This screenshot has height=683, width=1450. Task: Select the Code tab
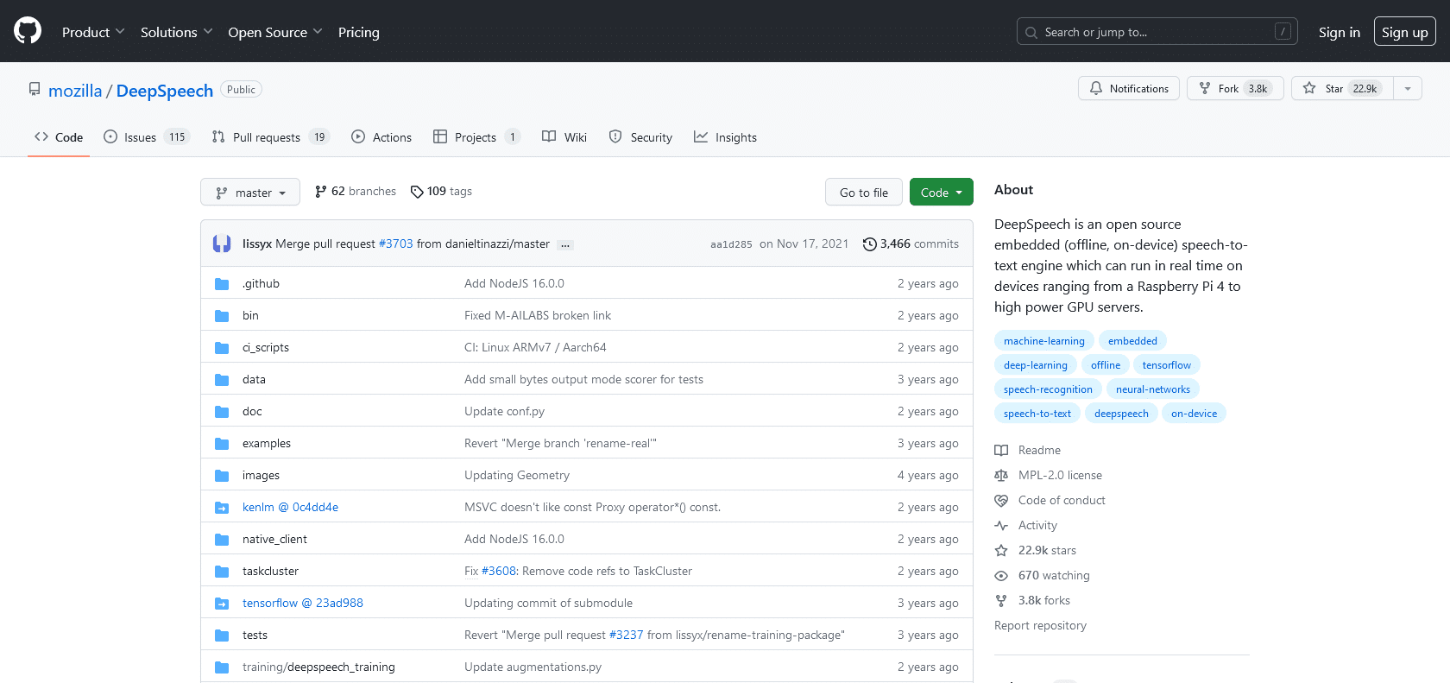pos(59,137)
